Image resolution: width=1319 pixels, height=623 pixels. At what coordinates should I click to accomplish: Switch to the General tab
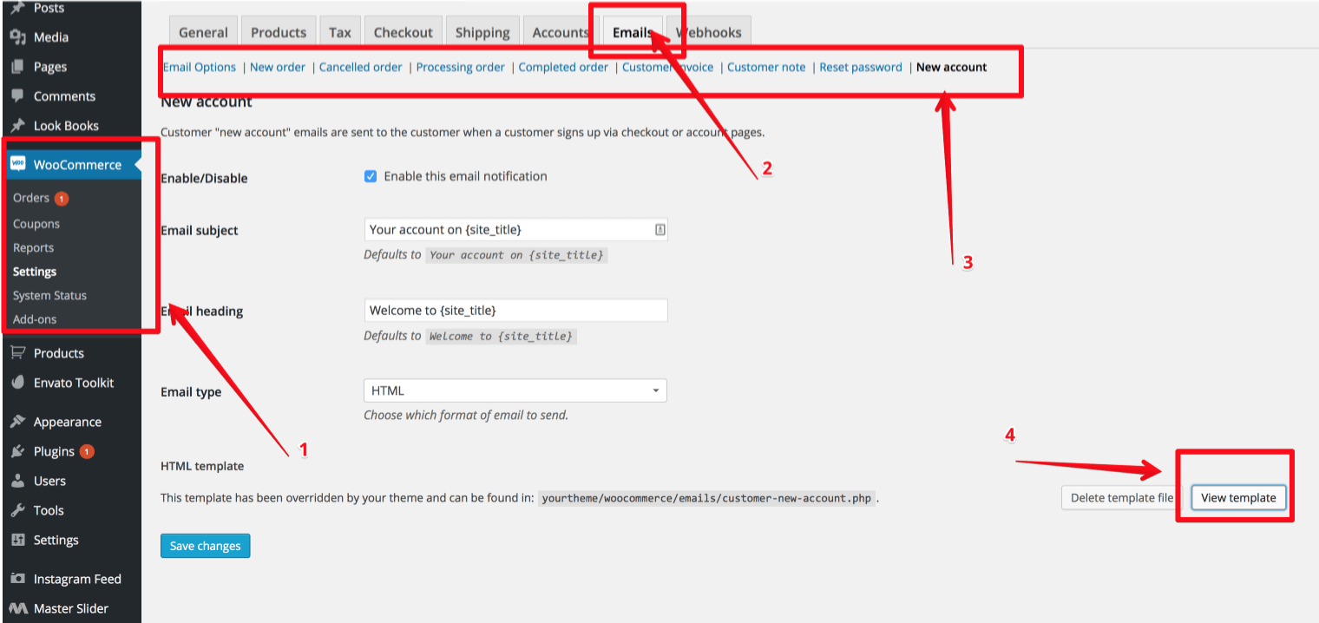(x=203, y=31)
